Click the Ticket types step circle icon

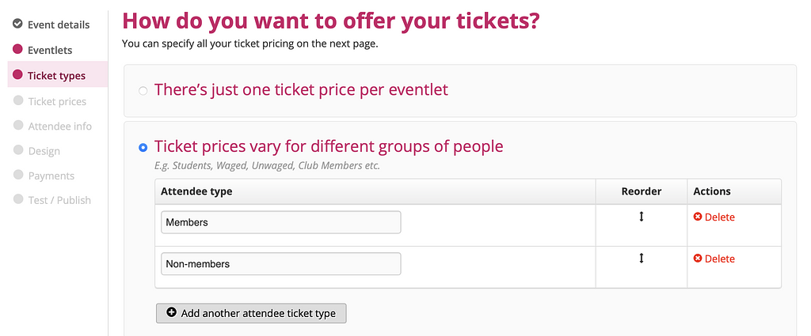17,75
